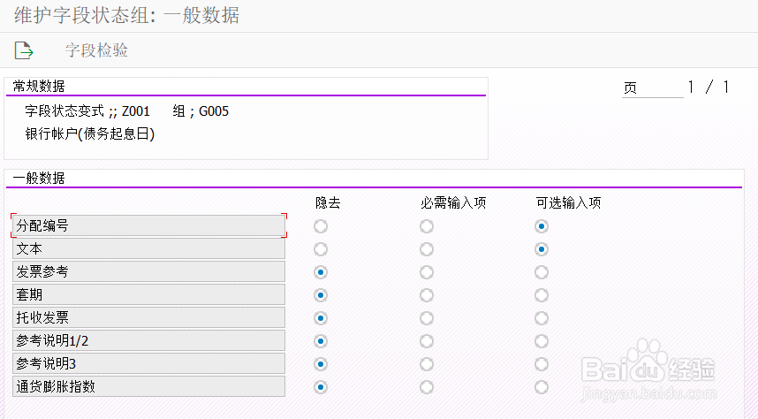The image size is (758, 419).
Task: Select 隐去 for 分配编号
Action: pyautogui.click(x=321, y=226)
